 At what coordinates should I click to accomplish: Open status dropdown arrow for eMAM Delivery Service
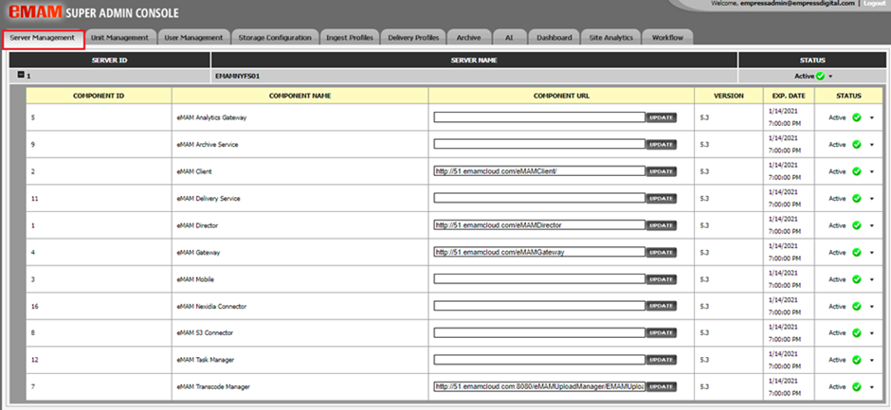click(x=872, y=199)
